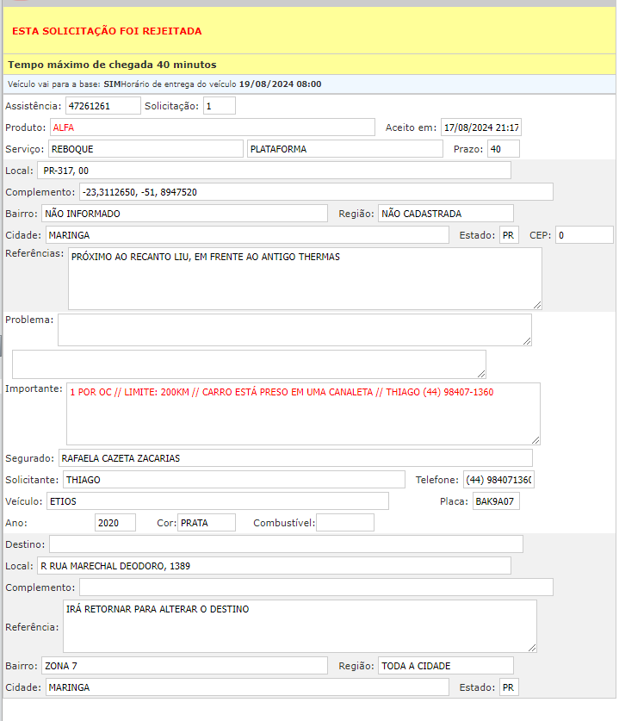This screenshot has height=721, width=619.
Task: Click the Complemento field with GPS coordinates
Action: click(x=315, y=192)
